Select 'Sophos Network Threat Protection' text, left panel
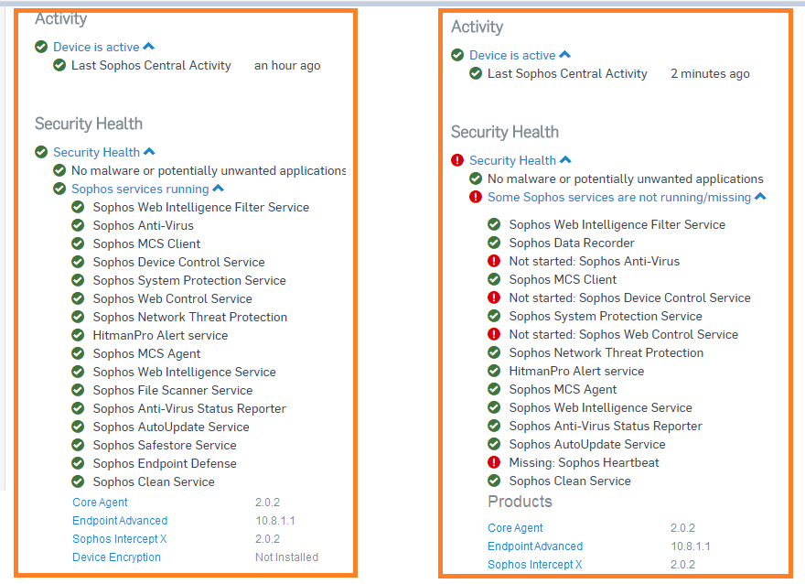805x584 pixels. [x=190, y=317]
